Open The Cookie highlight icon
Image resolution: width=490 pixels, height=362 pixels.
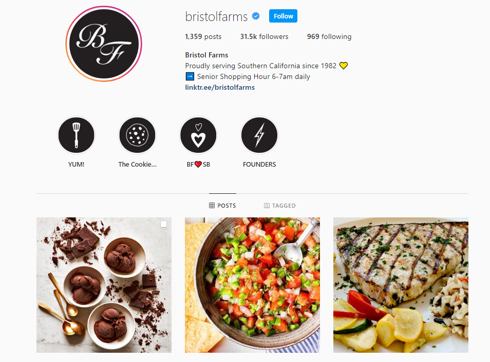point(137,135)
